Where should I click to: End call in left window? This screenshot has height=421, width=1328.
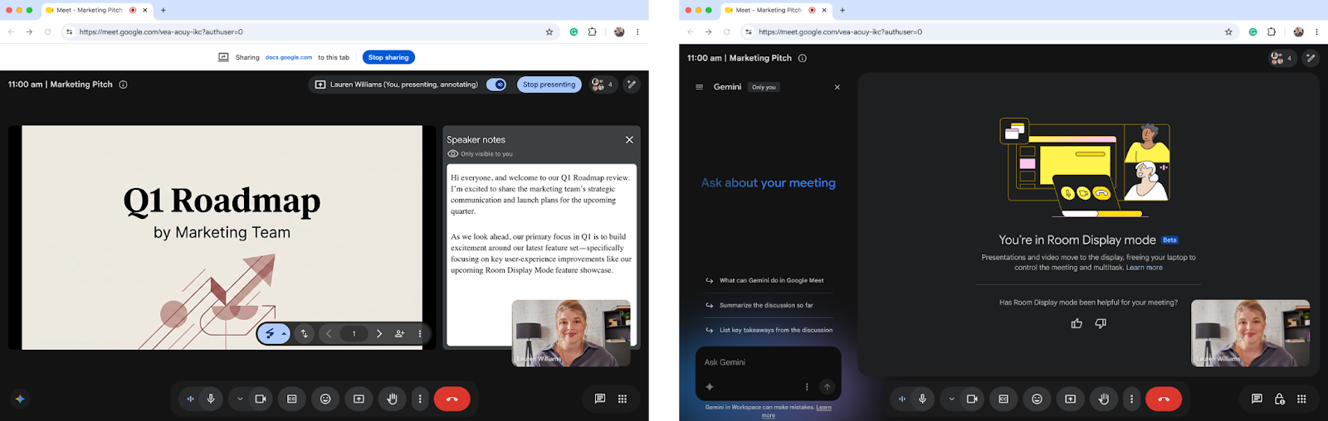452,399
